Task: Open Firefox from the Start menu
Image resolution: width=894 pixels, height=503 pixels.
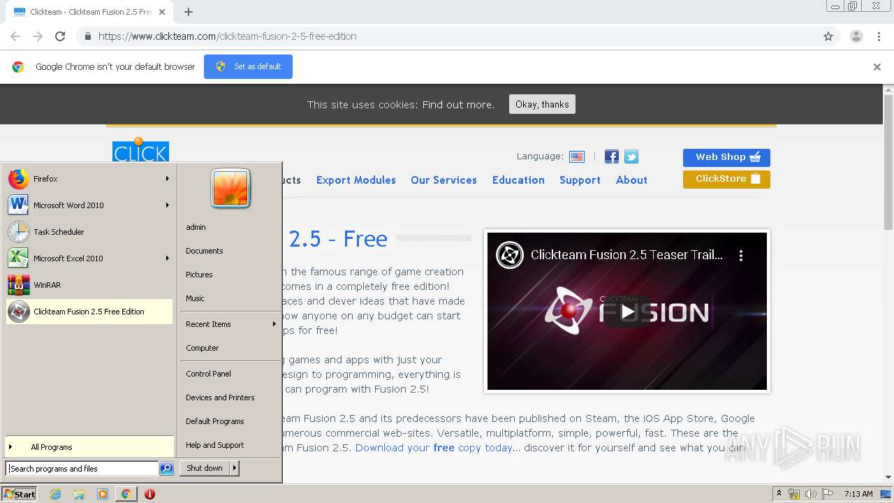Action: coord(89,179)
